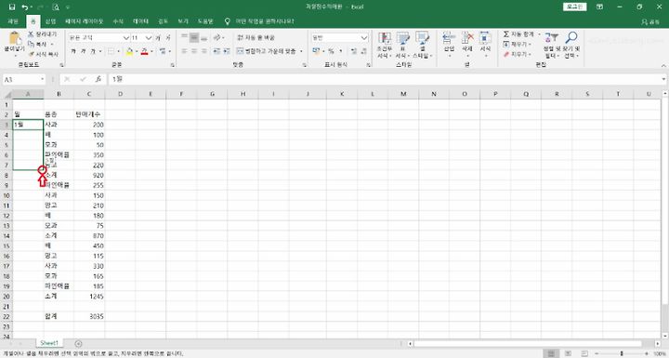Screen dimensions: 669x358
Task: Click the text orientation icon
Action: click(x=217, y=37)
